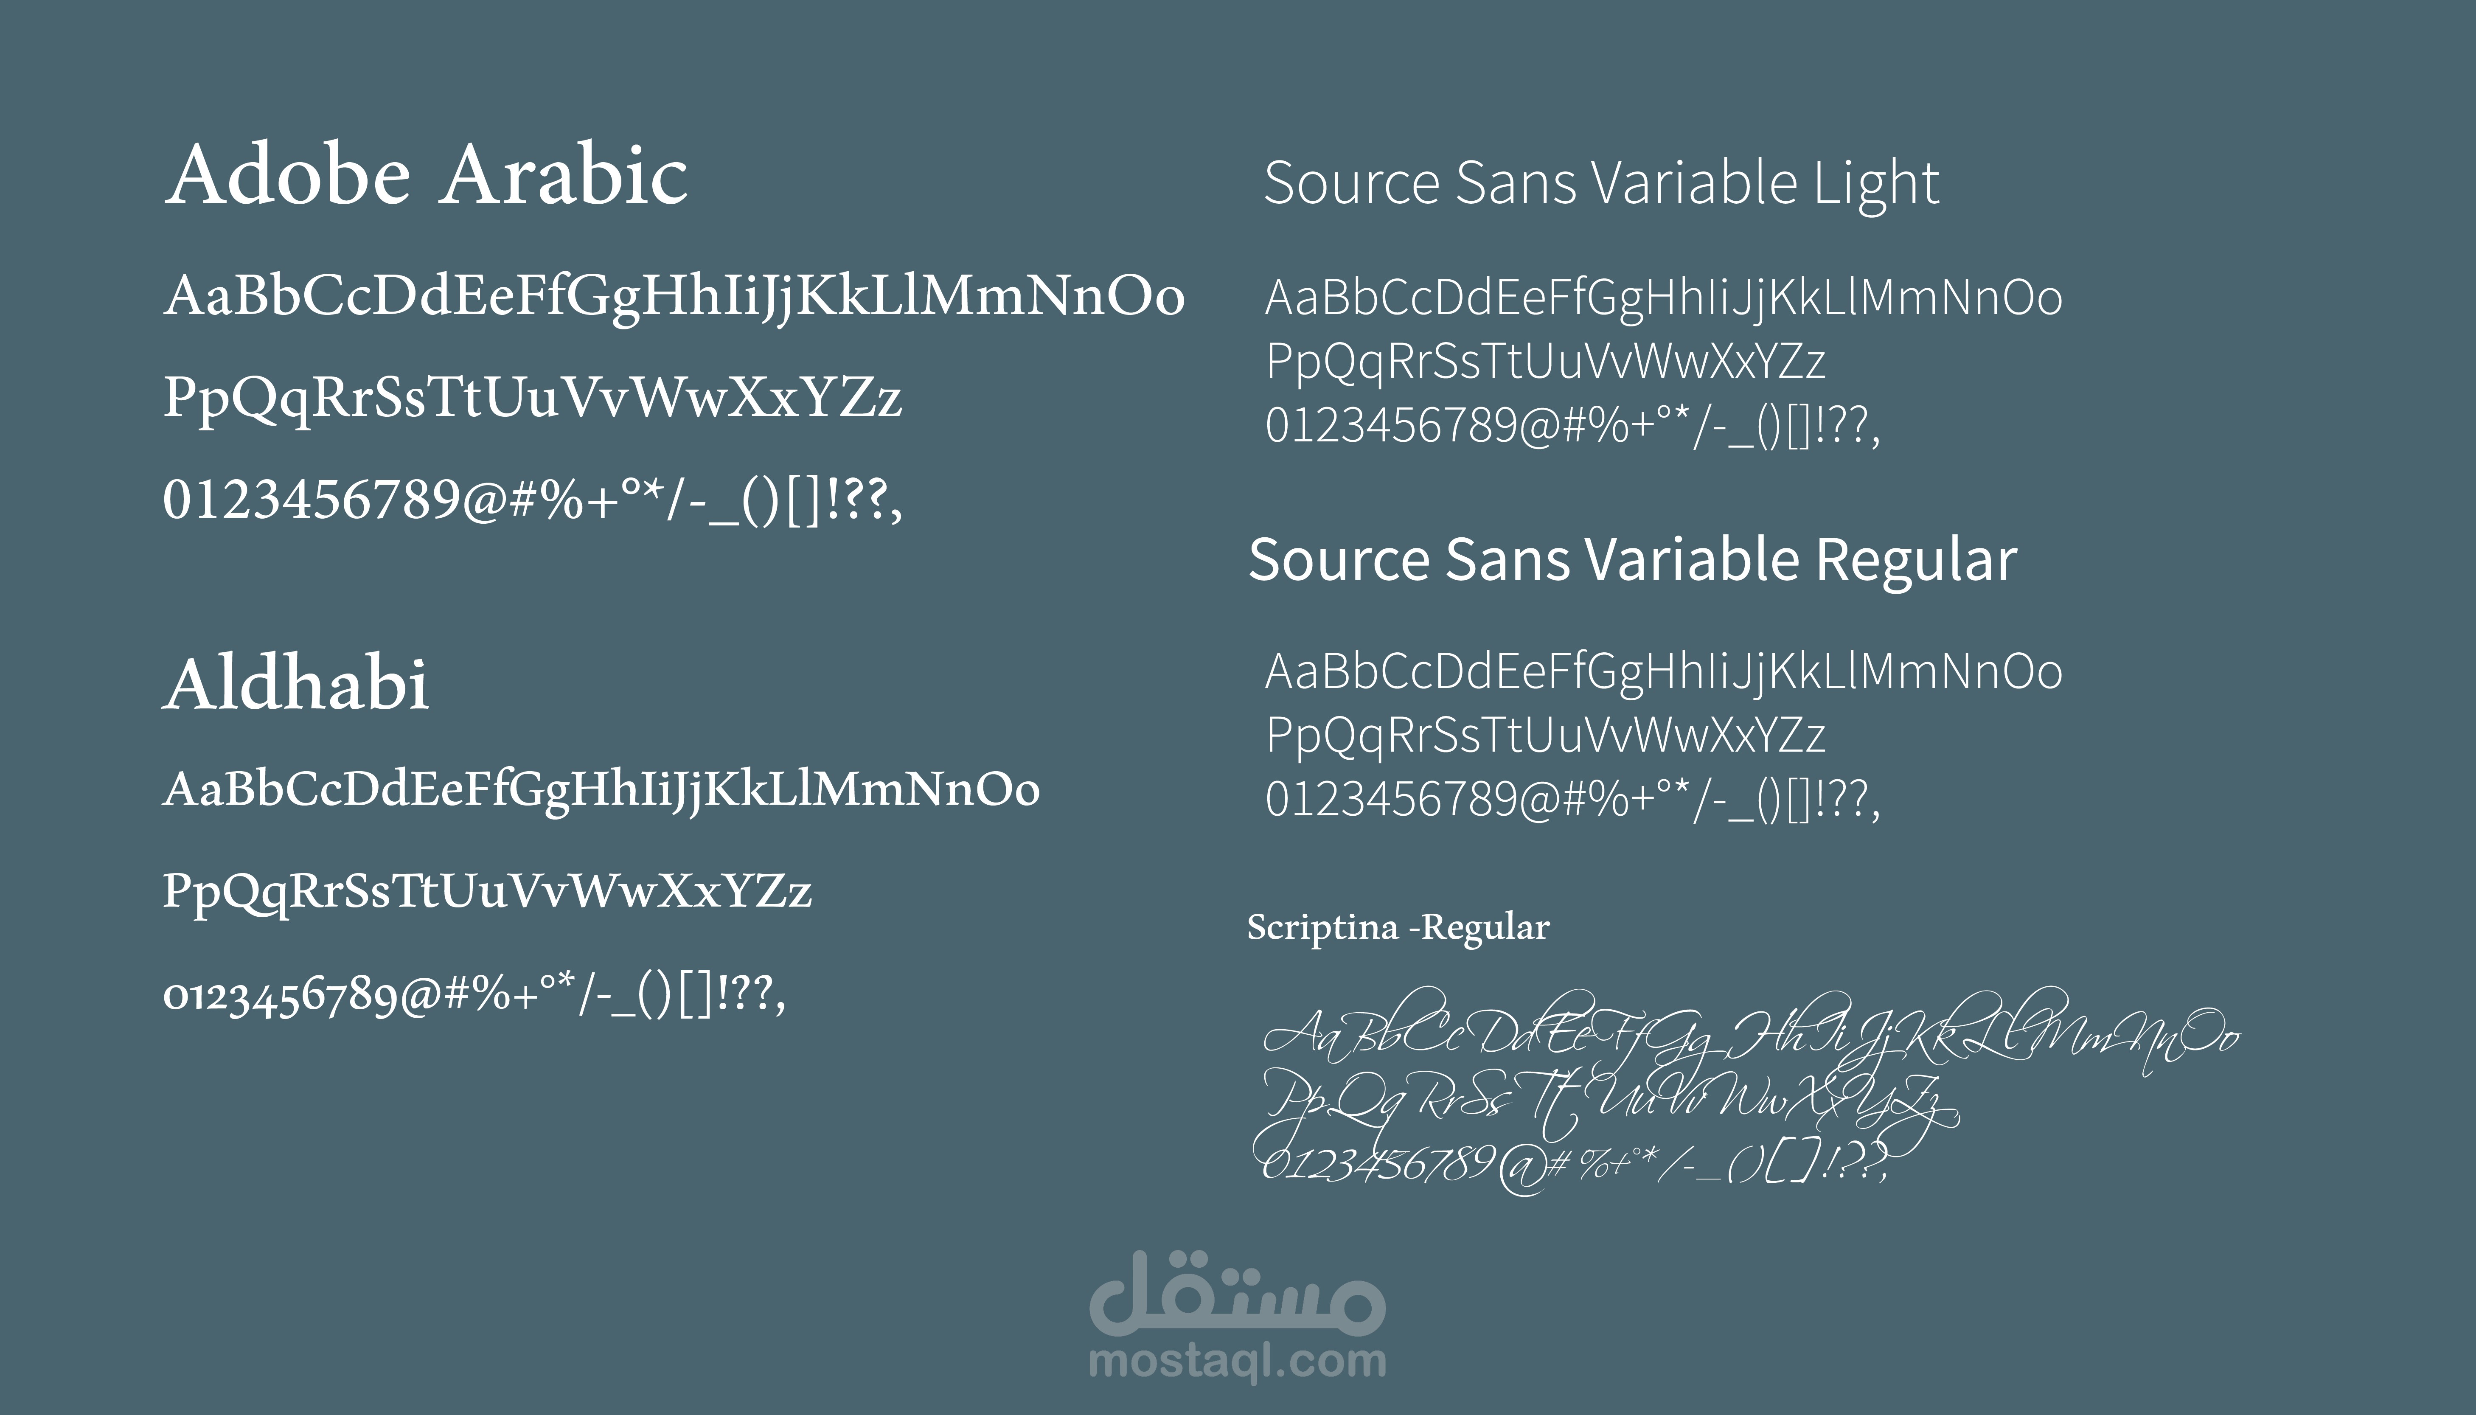Click Source Sans Light numerals line
This screenshot has width=2476, height=1415.
coord(1572,426)
